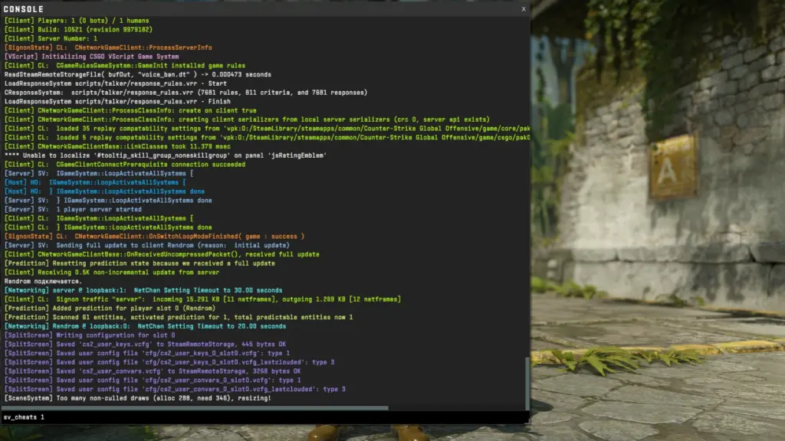Image resolution: width=785 pixels, height=441 pixels.
Task: Click the console command input field containing sv_cheats 1
Action: point(264,417)
